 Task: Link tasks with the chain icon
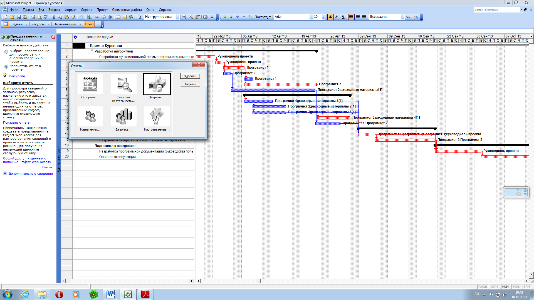point(97,17)
